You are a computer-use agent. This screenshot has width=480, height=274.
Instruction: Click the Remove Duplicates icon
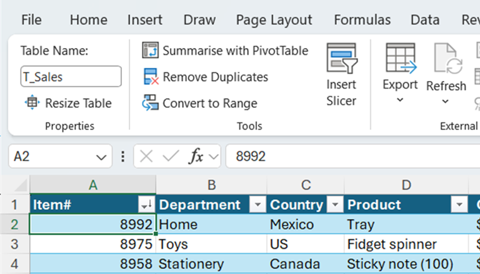[x=151, y=76]
